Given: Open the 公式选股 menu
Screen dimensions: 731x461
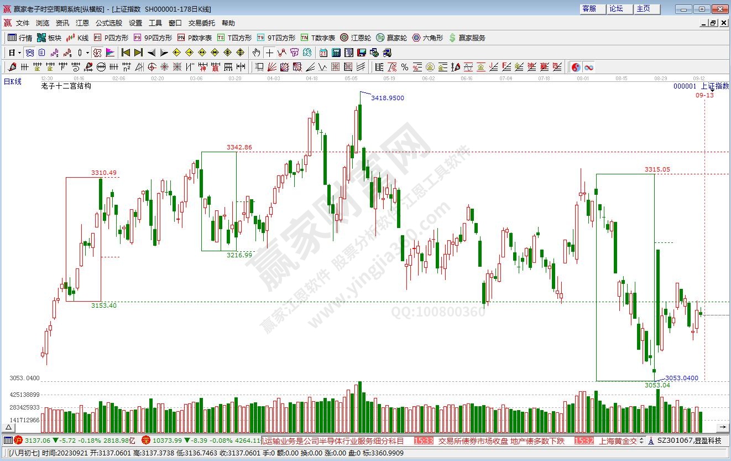Looking at the screenshot, I should [109, 23].
